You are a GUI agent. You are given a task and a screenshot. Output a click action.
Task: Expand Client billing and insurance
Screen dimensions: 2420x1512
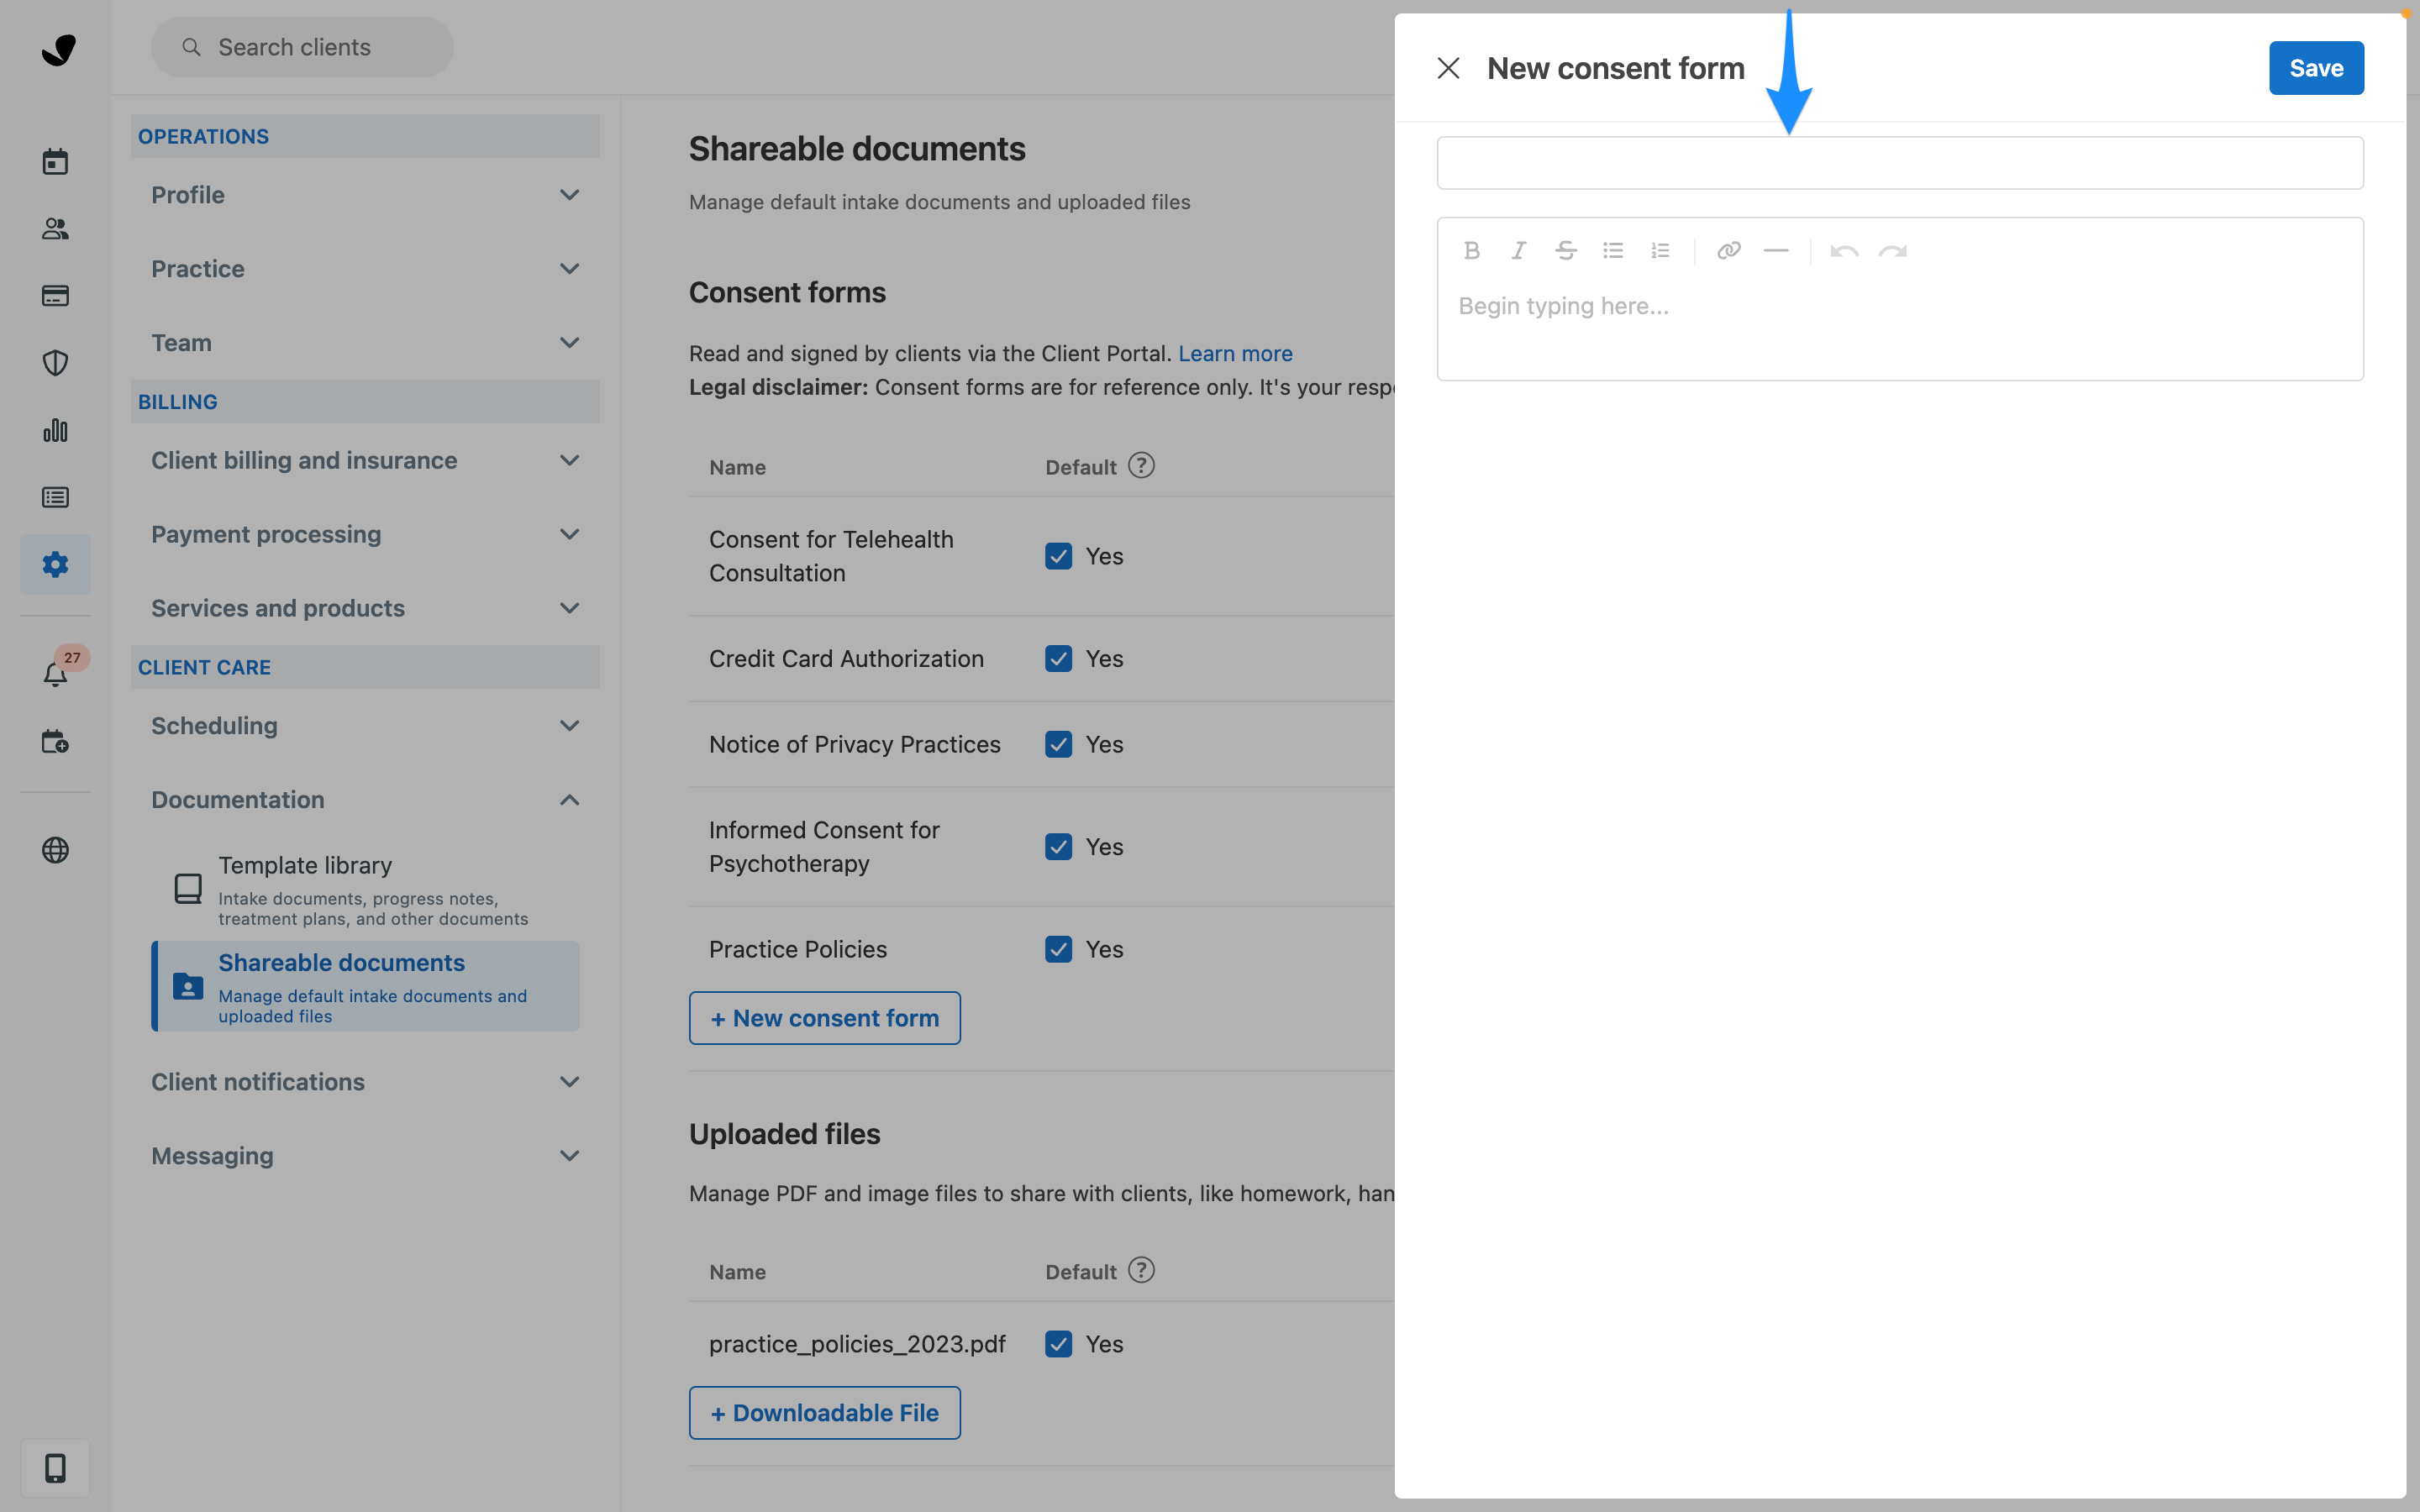click(365, 460)
